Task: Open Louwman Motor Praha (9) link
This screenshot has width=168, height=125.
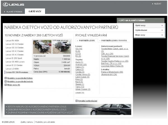Action: (112, 66)
